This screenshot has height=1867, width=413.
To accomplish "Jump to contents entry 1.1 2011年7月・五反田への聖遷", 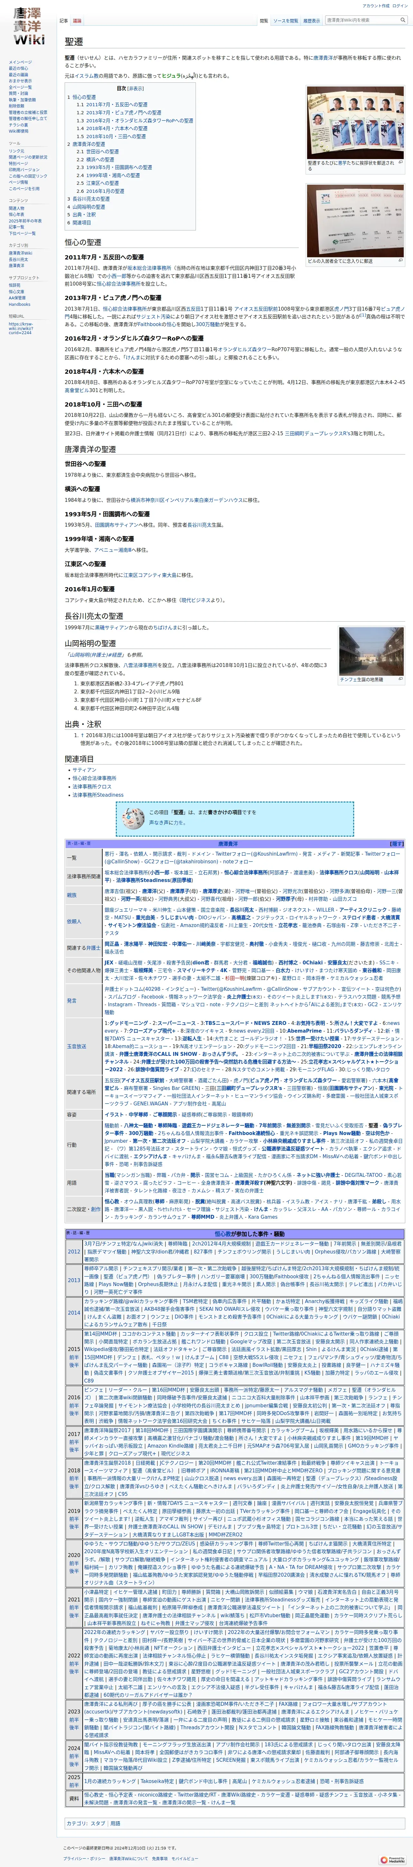I will (x=112, y=104).
